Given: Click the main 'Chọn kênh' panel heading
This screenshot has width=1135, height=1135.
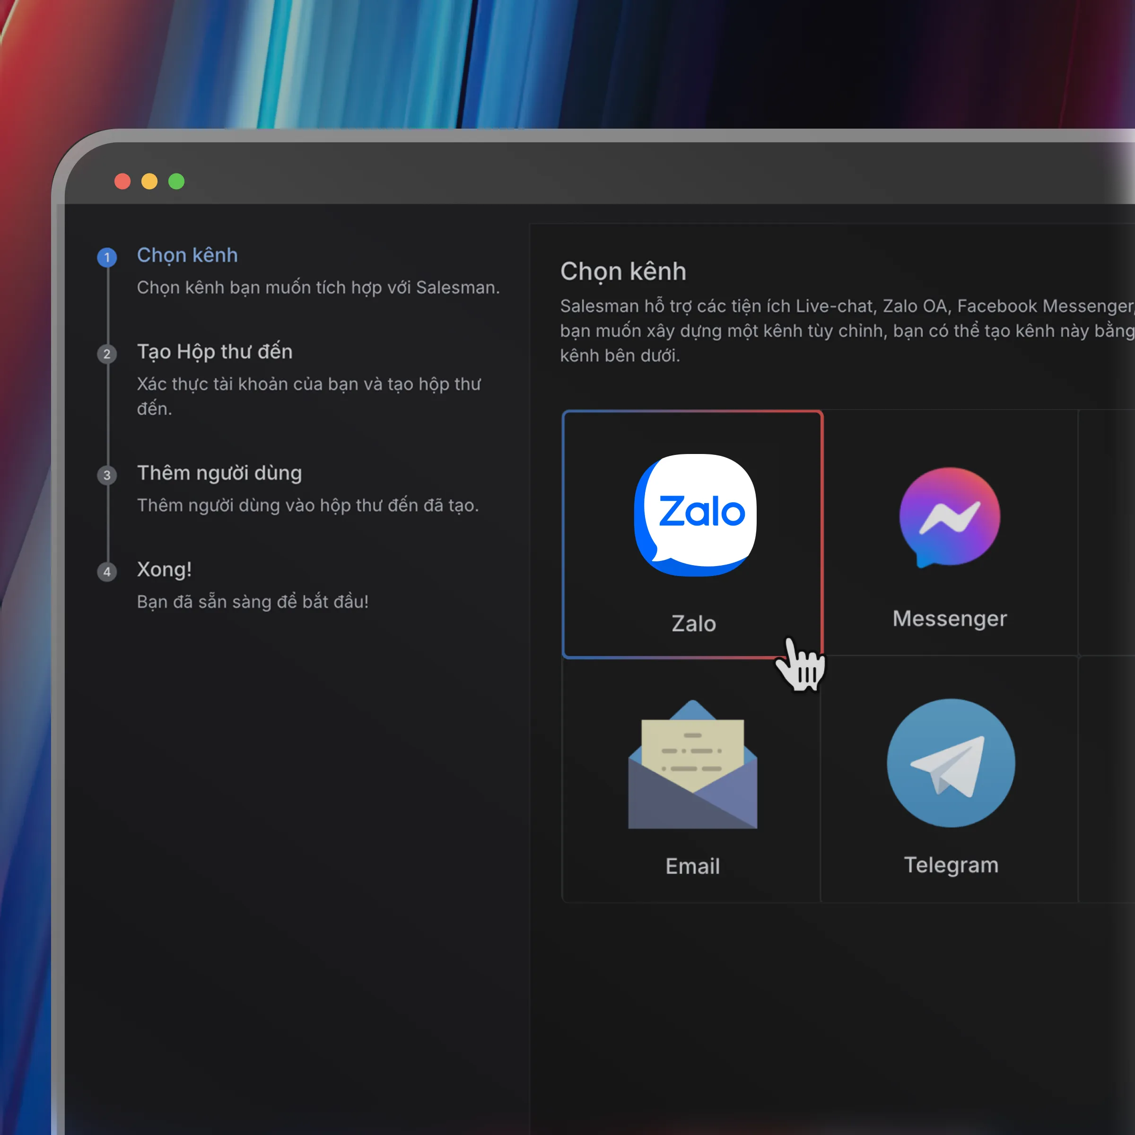Looking at the screenshot, I should [x=623, y=271].
